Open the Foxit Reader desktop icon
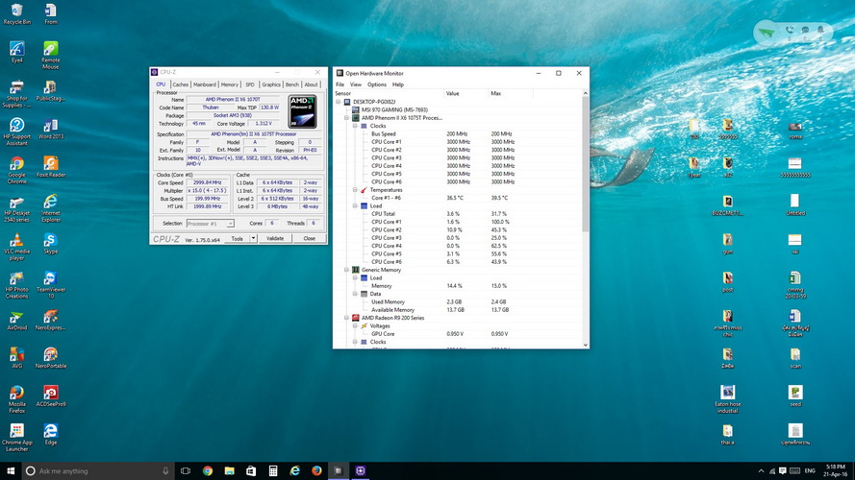 click(x=50, y=163)
